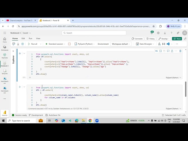Open the History button
The width and height of the screenshot is (188, 141).
(x=150, y=39)
